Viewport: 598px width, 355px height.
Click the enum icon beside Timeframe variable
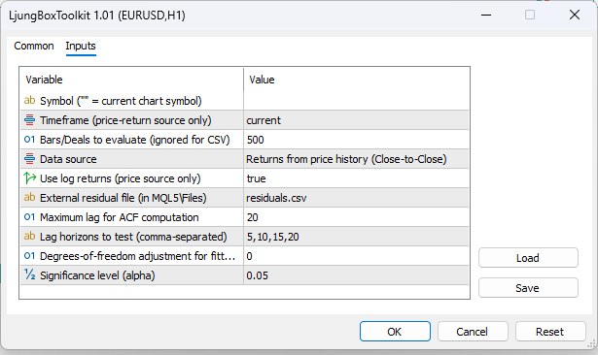click(x=29, y=120)
